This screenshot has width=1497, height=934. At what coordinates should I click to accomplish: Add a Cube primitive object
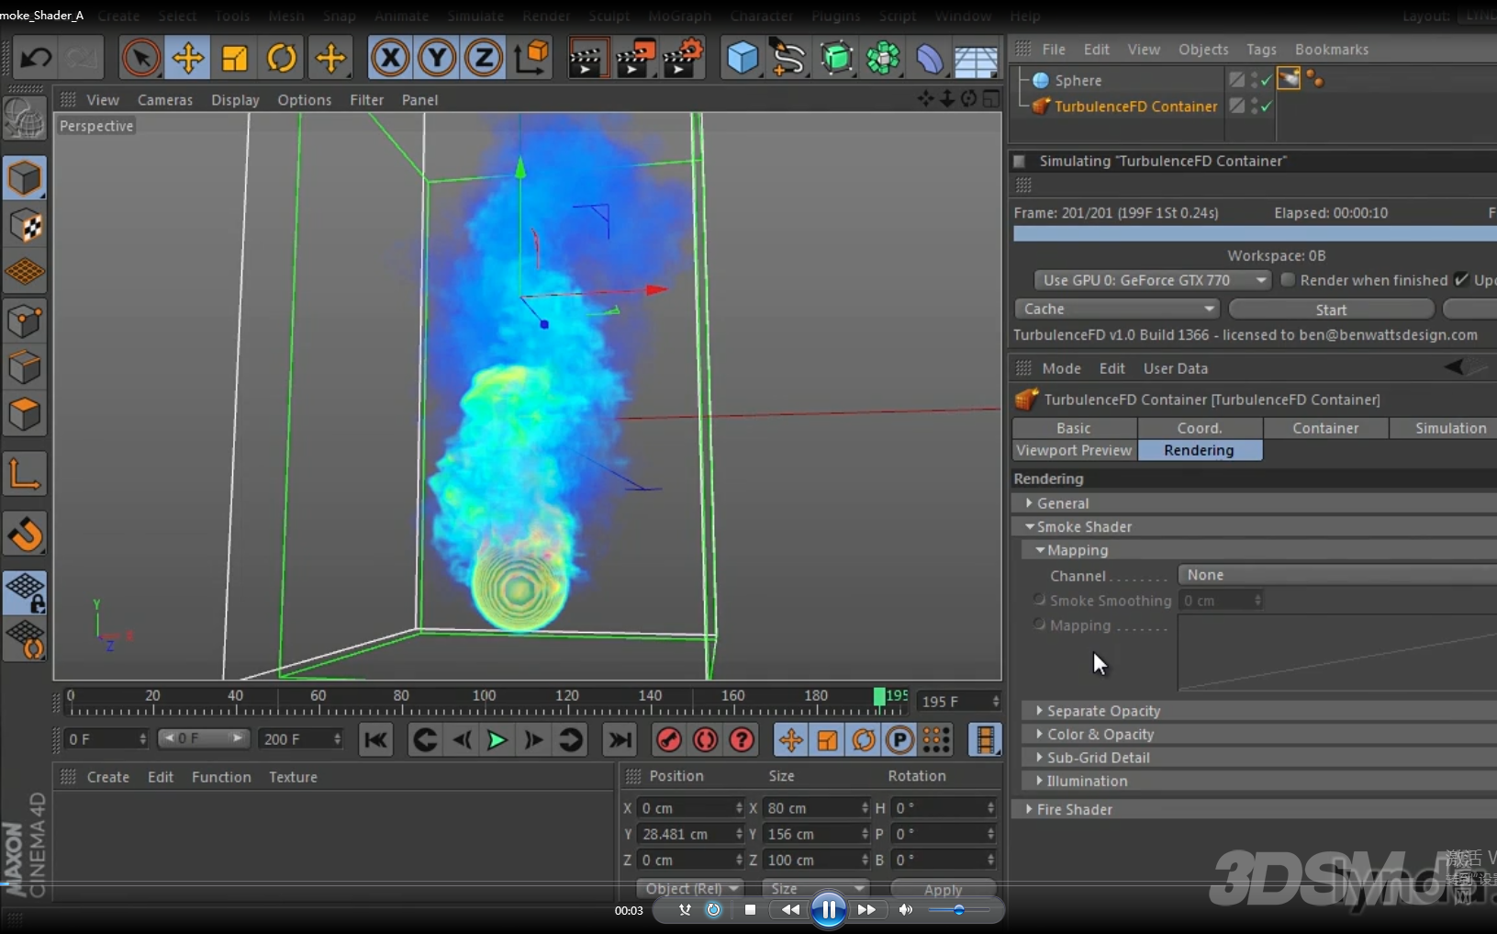pyautogui.click(x=742, y=59)
